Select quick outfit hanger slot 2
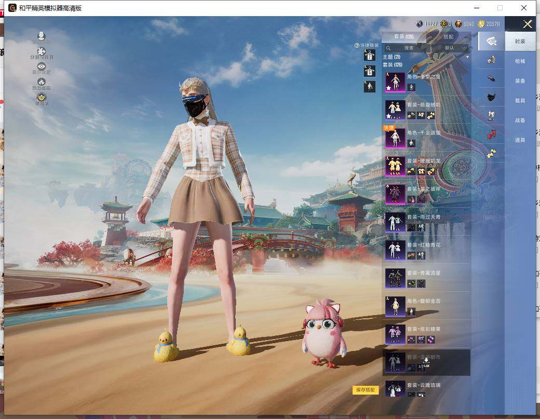The width and height of the screenshot is (540, 419). (x=370, y=56)
